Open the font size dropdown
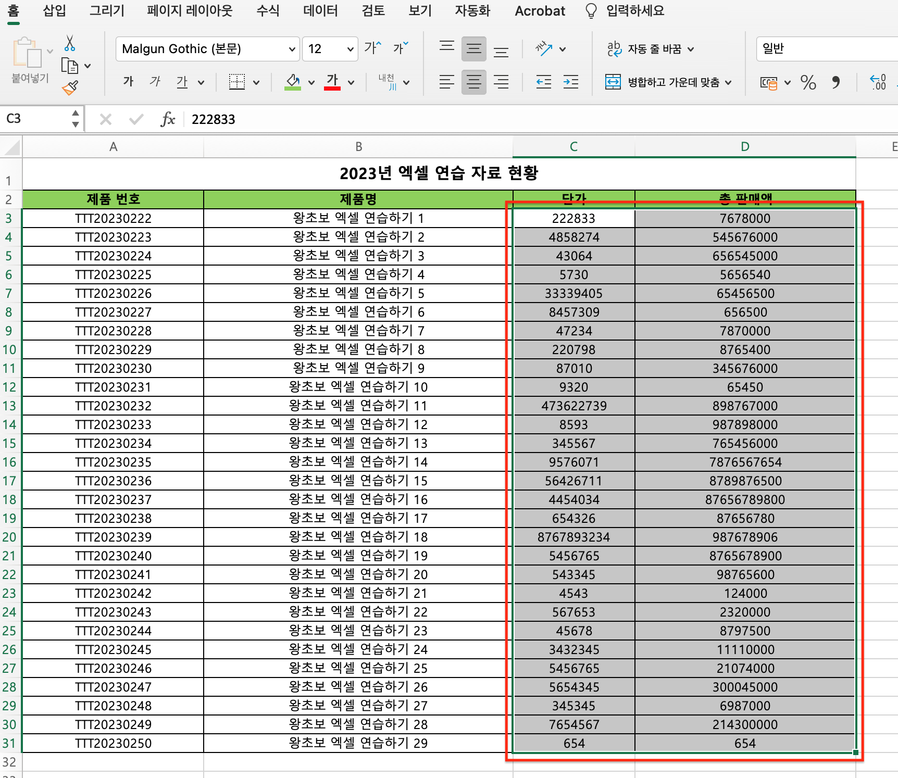The image size is (898, 778). 350,49
